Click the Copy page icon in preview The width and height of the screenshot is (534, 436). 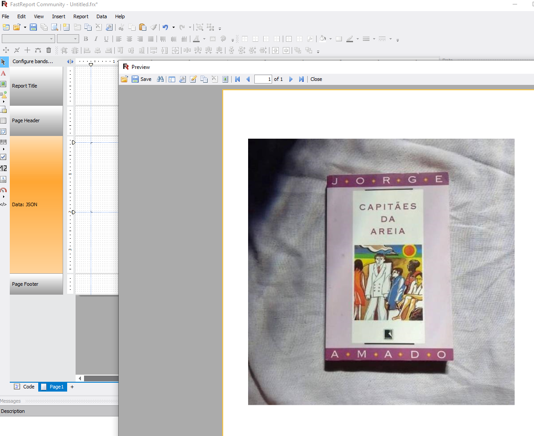point(204,79)
